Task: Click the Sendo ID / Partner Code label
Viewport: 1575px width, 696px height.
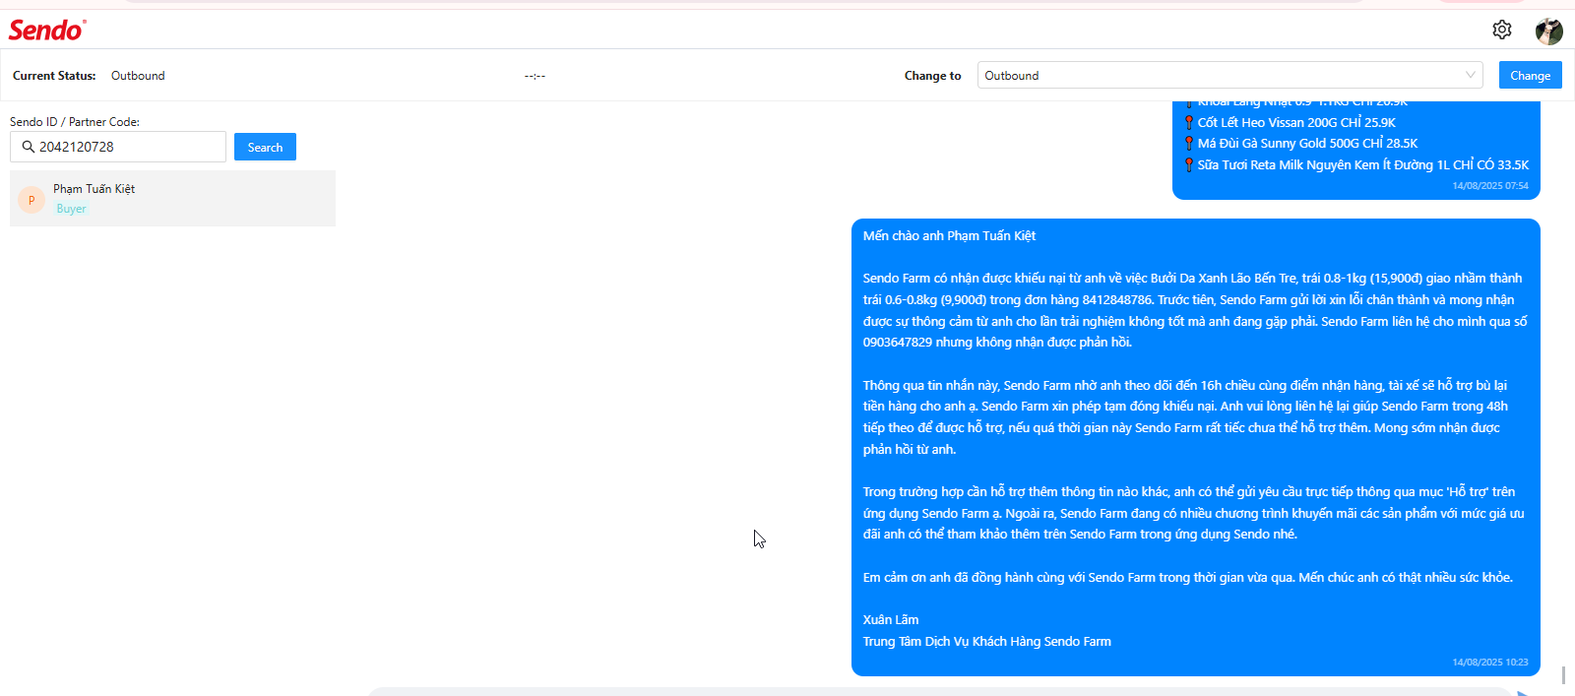Action: (75, 122)
